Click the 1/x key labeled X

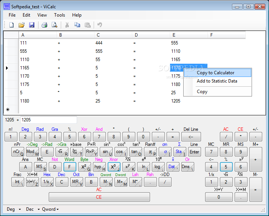pyautogui.click(x=47, y=182)
